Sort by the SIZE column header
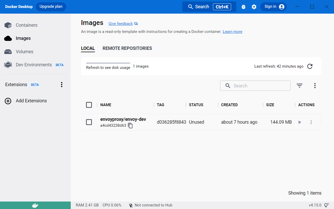This screenshot has height=209, width=334. tap(270, 105)
